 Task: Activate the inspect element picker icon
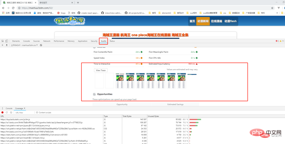click(2, 41)
